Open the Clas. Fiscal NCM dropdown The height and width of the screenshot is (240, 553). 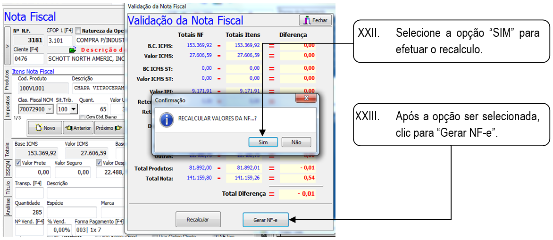point(50,109)
